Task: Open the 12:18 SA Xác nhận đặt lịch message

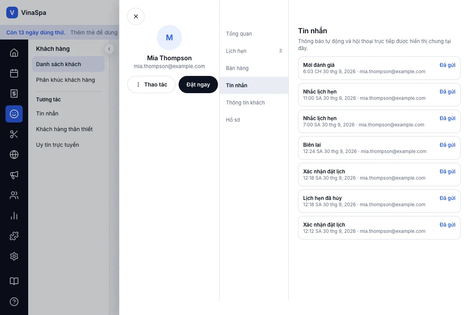Action: pos(379,175)
